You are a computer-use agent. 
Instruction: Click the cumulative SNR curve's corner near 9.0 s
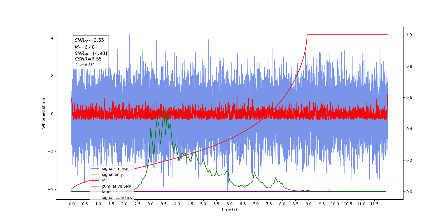pyautogui.click(x=307, y=35)
